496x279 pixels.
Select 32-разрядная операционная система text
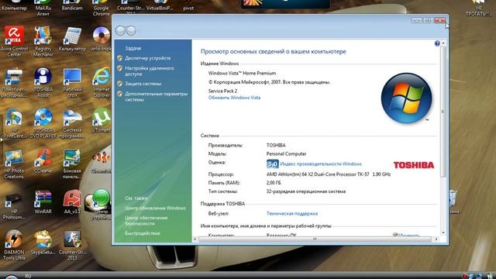click(306, 191)
